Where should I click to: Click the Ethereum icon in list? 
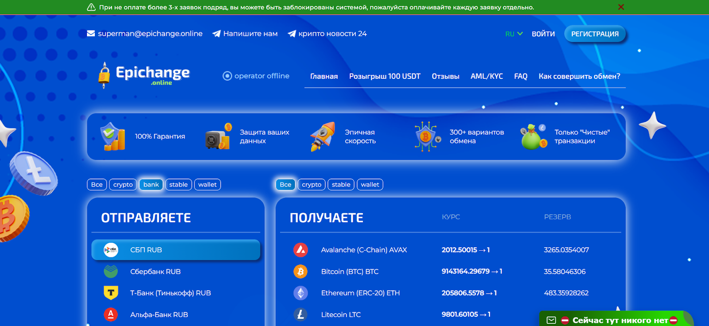point(300,293)
